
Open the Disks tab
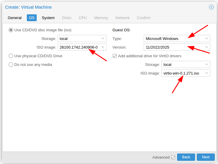[67, 18]
